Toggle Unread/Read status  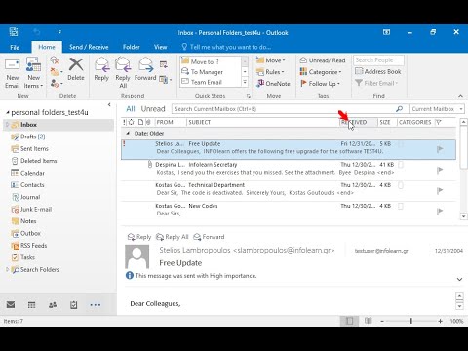(x=323, y=60)
